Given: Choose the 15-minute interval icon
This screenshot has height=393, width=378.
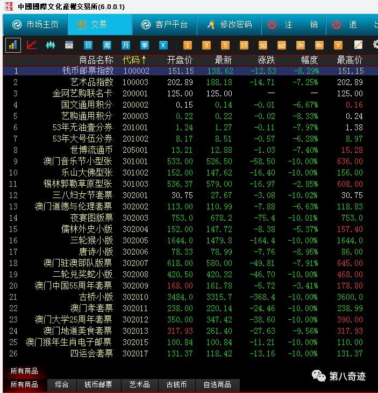Looking at the screenshot, I should click(x=244, y=45).
